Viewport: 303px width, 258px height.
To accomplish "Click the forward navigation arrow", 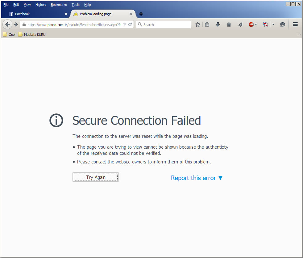I will 16,24.
